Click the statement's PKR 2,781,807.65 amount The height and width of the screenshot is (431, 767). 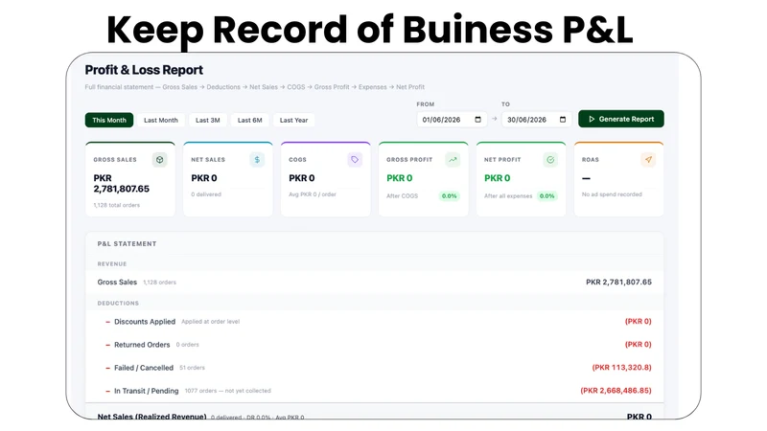pos(618,282)
